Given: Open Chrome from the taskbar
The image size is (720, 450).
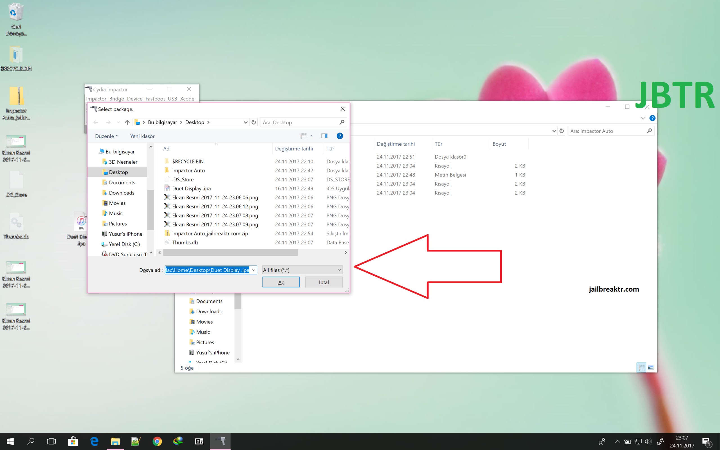Looking at the screenshot, I should click(x=157, y=441).
